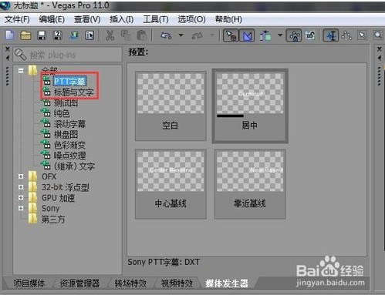
Task: Choose the 空白 preset thumbnail
Action: click(171, 106)
